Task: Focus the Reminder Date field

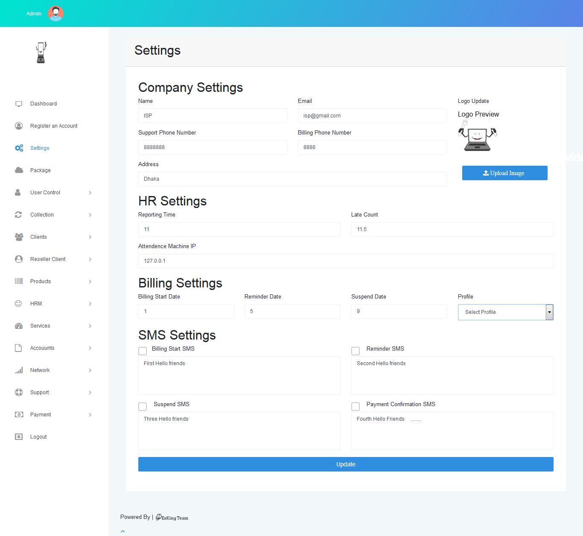Action: pos(292,311)
